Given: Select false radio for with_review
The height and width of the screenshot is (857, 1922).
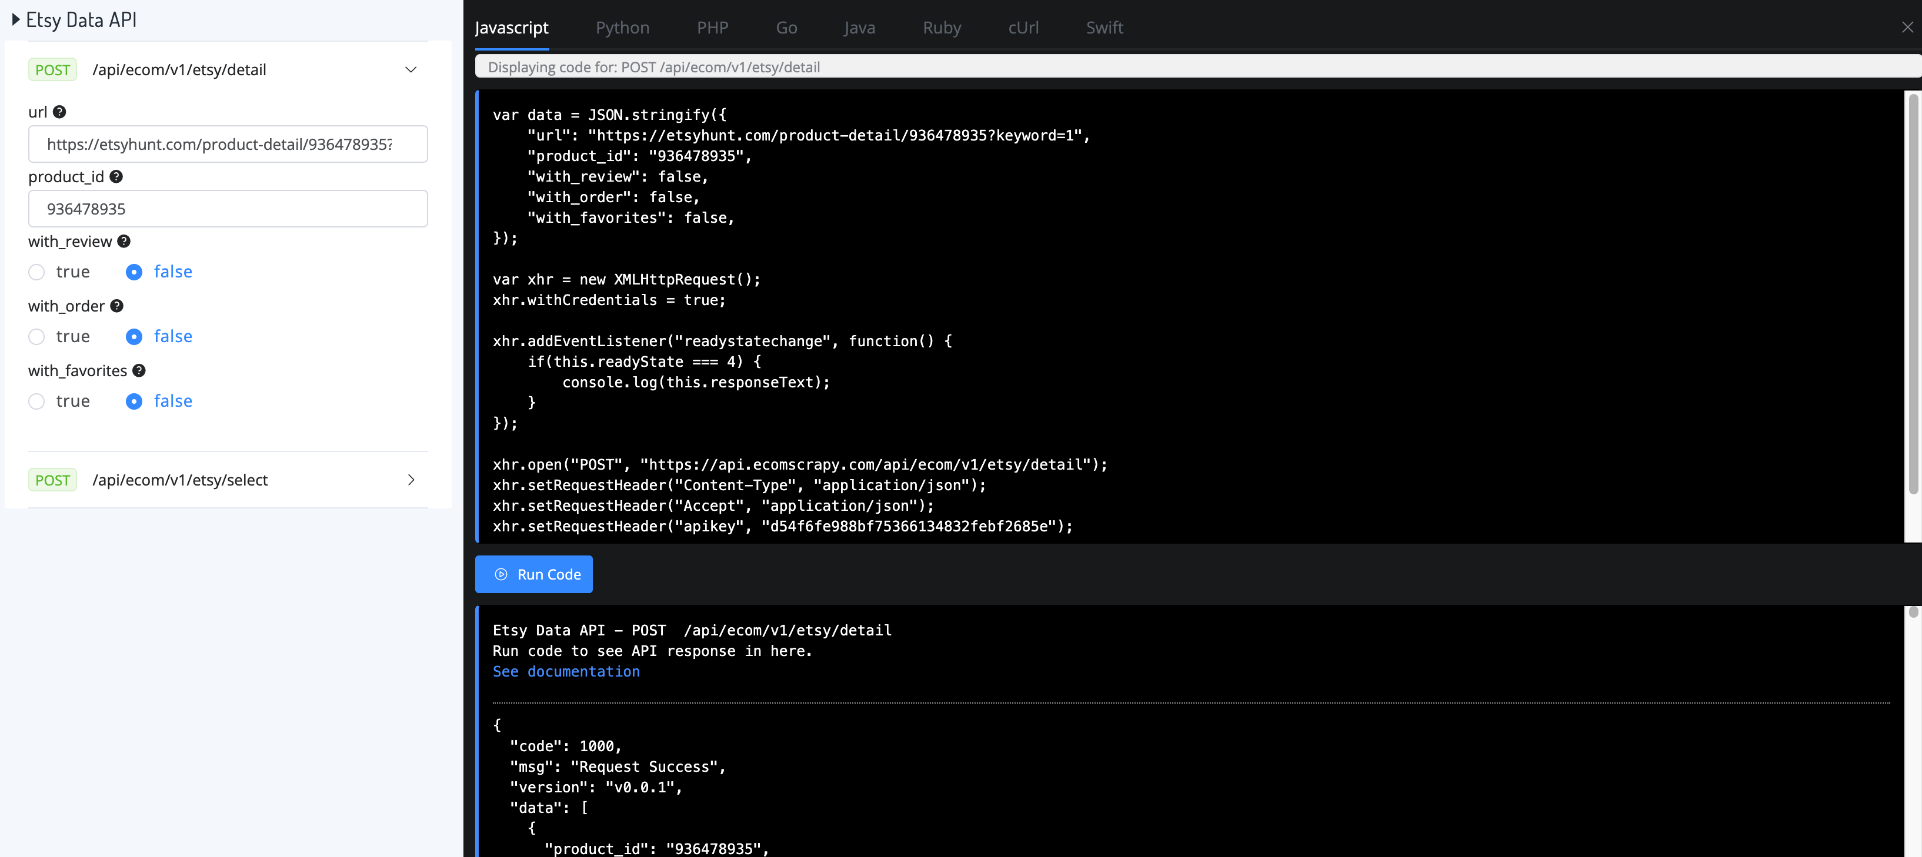Looking at the screenshot, I should click(x=134, y=272).
